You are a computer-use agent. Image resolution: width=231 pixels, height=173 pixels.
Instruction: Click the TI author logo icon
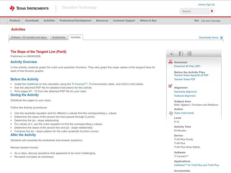171,113
